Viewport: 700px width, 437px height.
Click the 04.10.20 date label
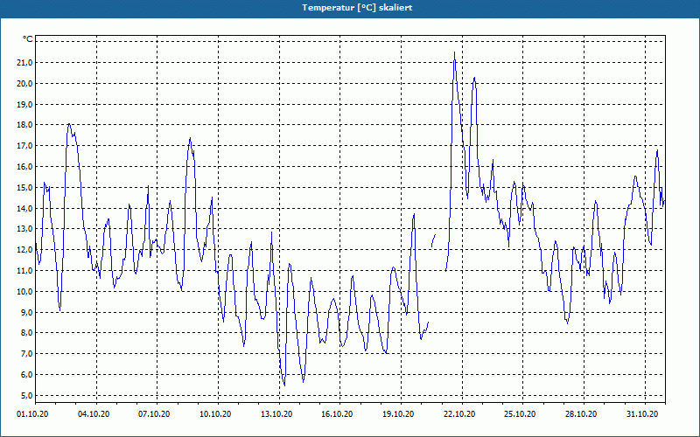(x=94, y=414)
